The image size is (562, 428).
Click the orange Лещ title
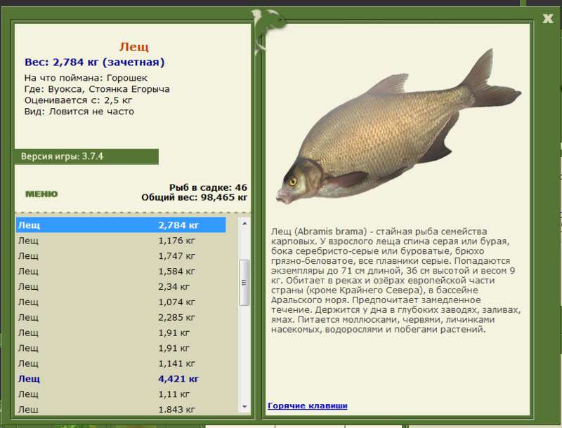134,46
